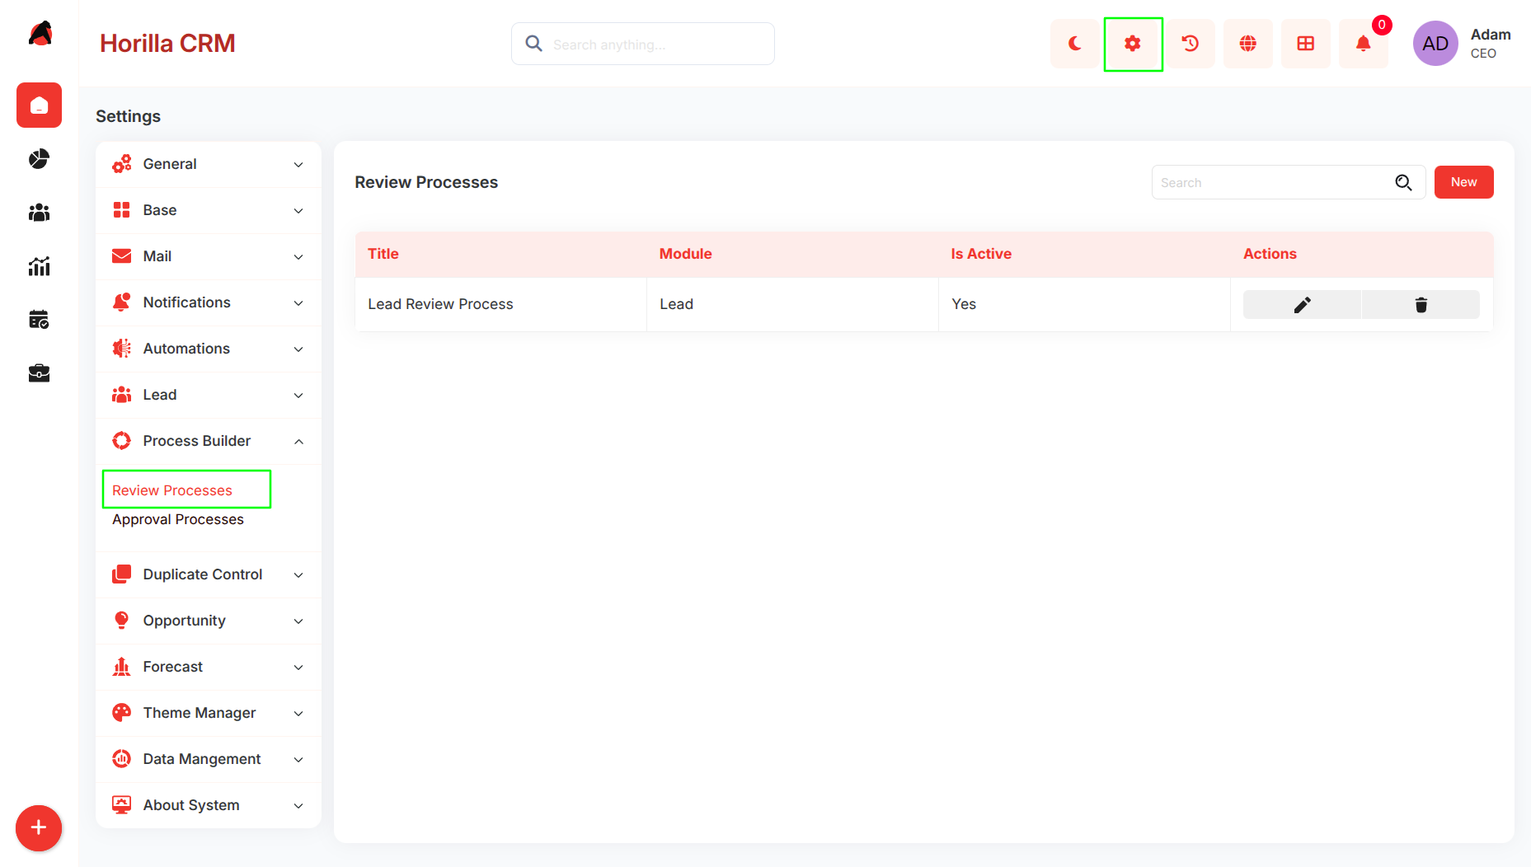Screen dimensions: 1531x867
Task: Open the briefcase sidebar icon
Action: pos(39,373)
